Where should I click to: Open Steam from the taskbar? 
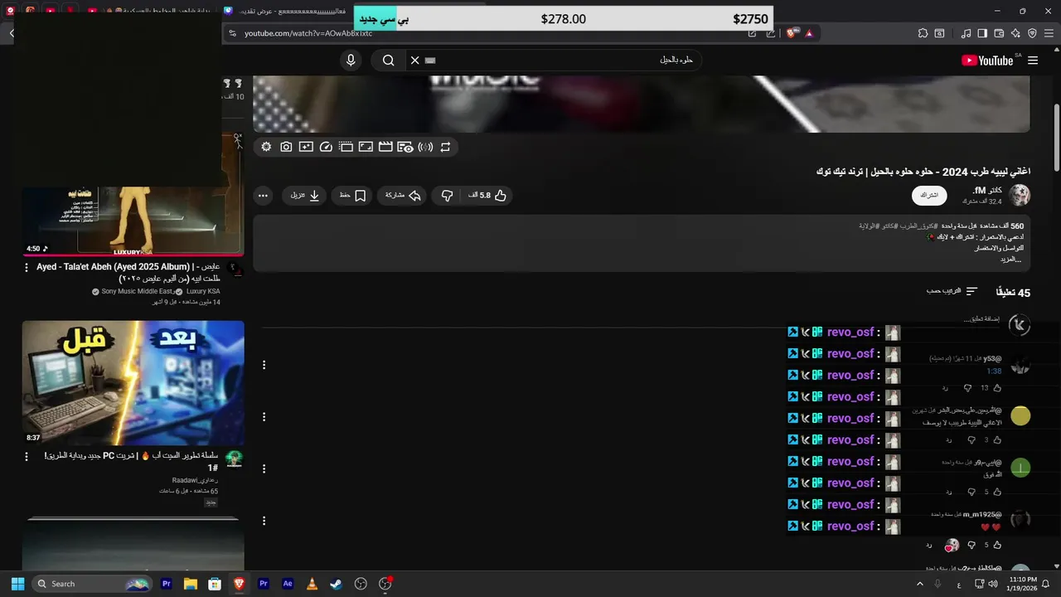(x=336, y=584)
